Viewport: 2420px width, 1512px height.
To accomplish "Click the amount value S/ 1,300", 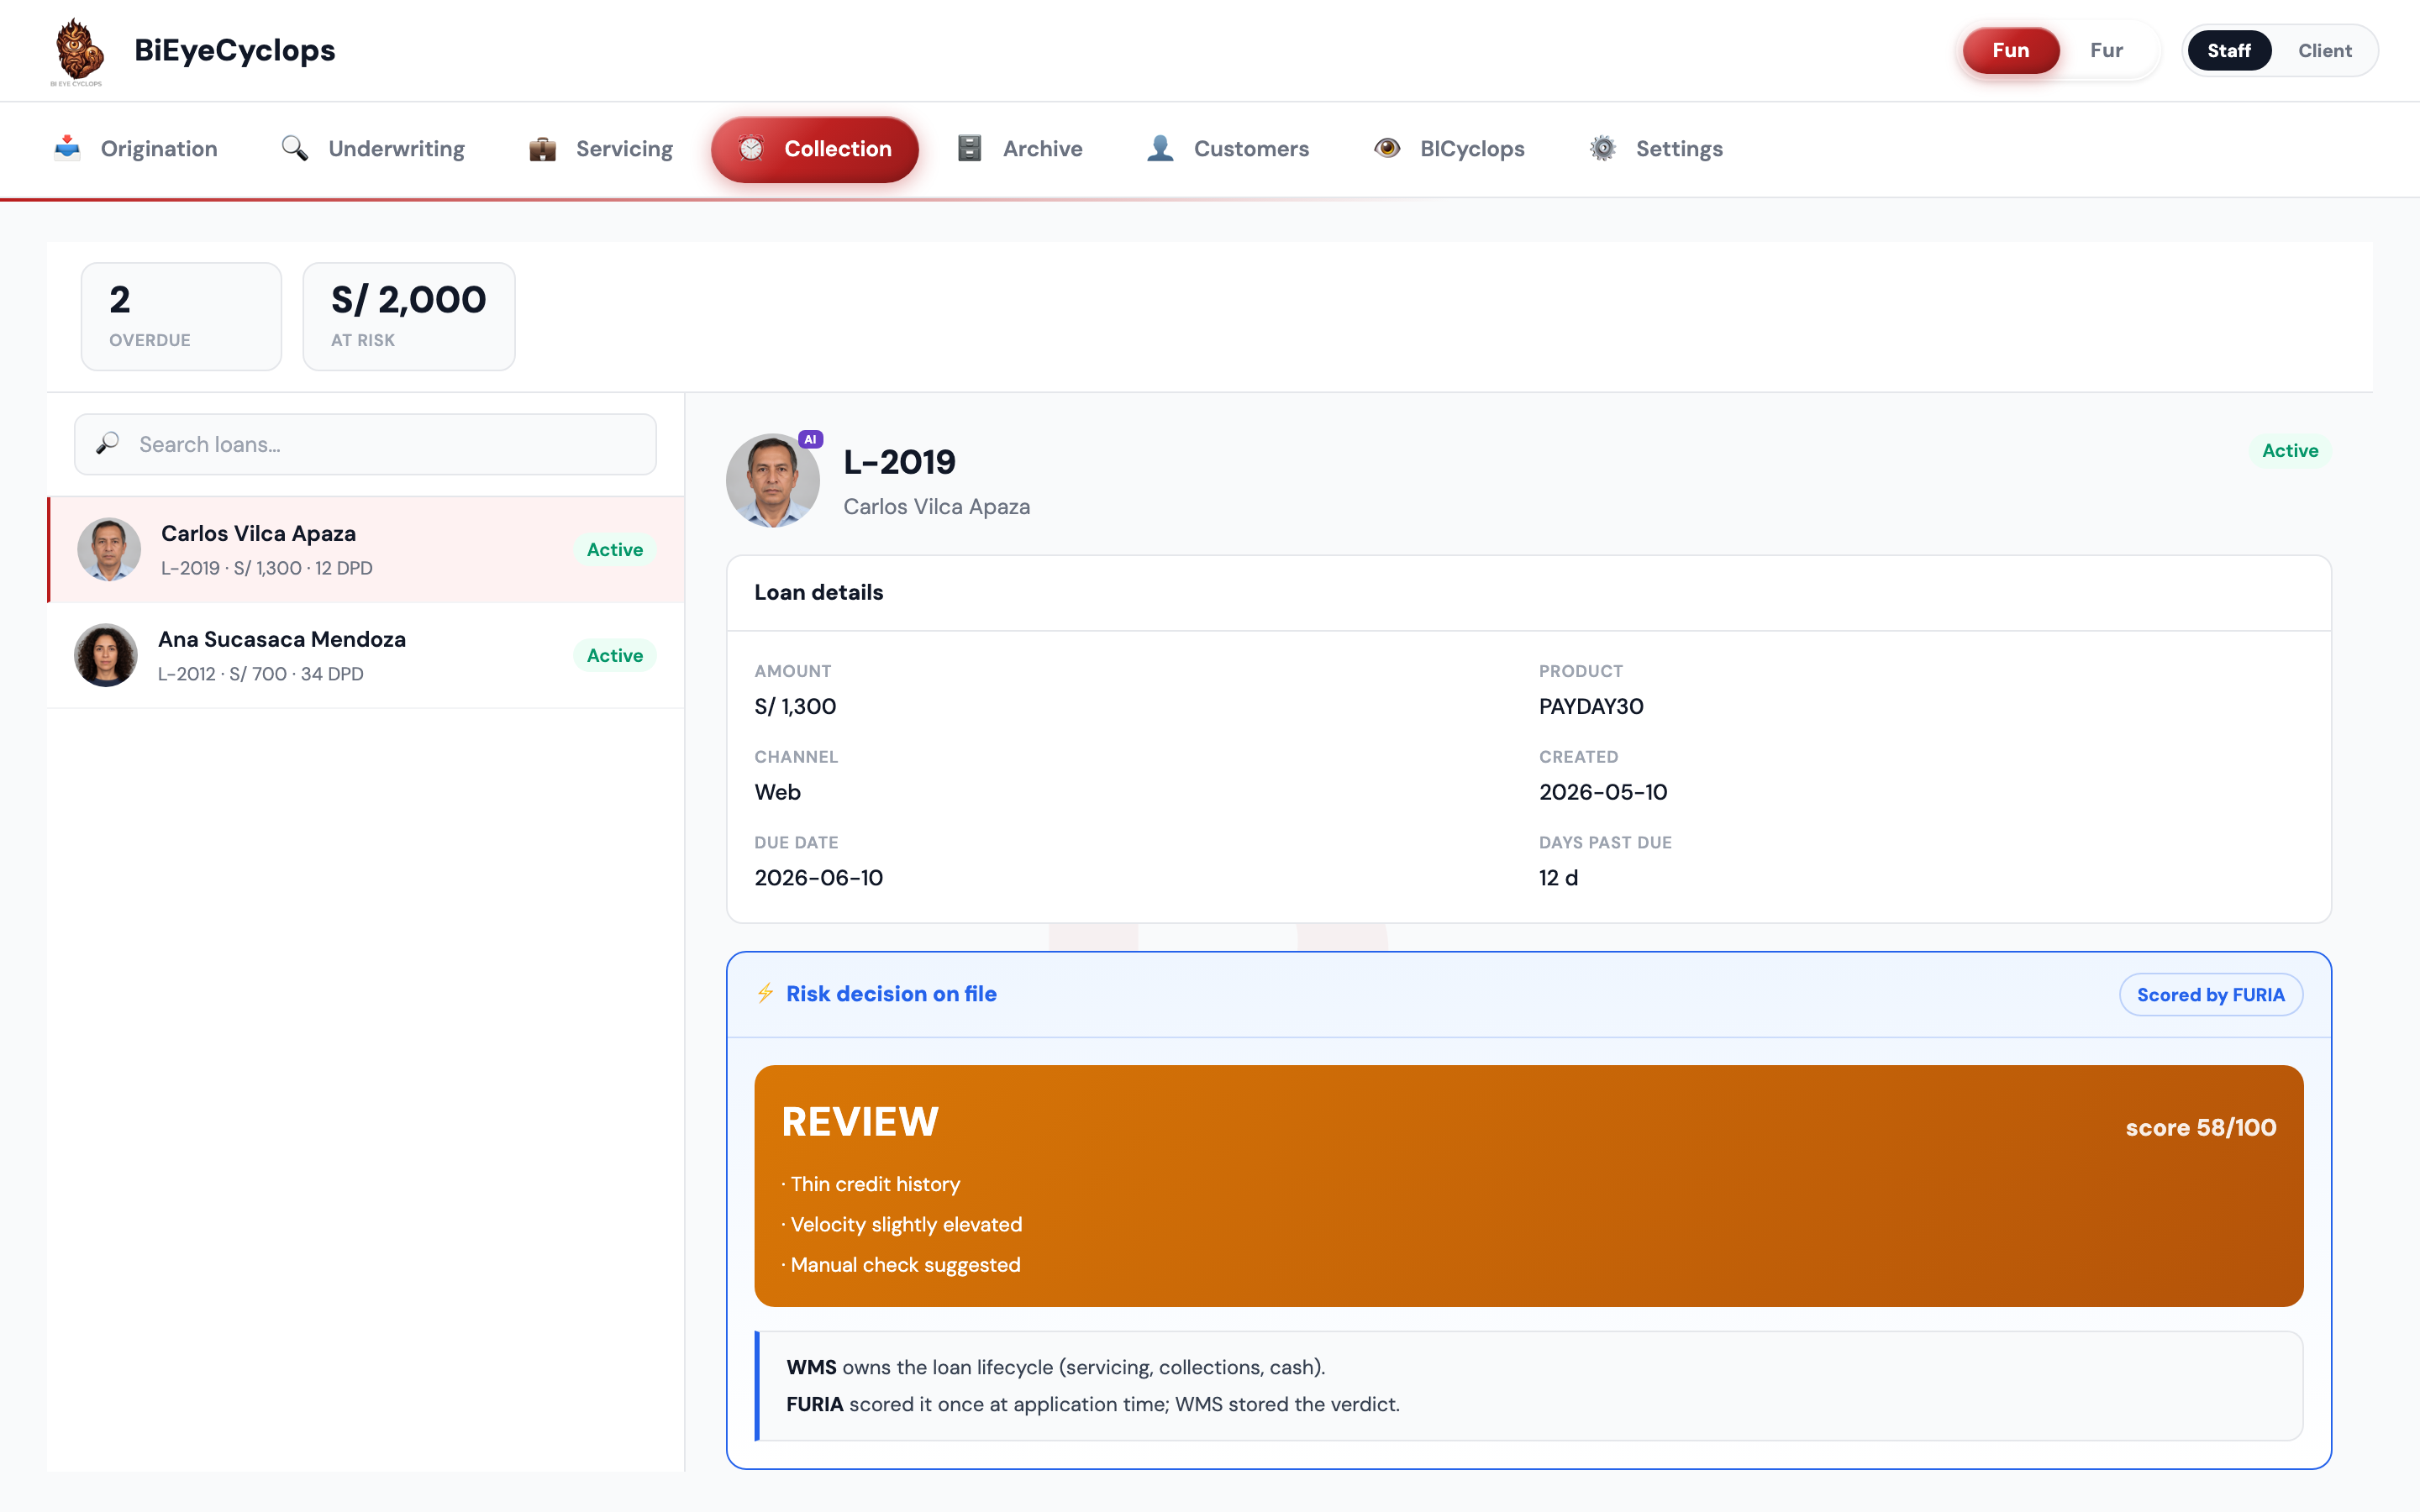I will (x=795, y=706).
